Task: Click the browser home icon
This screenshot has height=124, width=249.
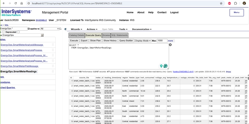Action: pos(21,3)
